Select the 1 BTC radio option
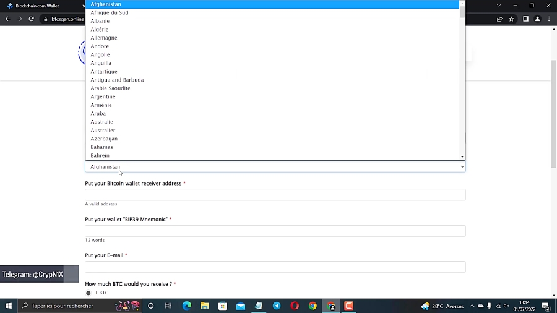Viewport: 557px width, 313px height. pyautogui.click(x=89, y=293)
